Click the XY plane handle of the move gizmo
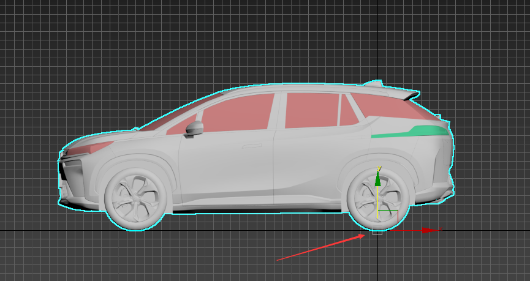This screenshot has height=281, width=530. [388, 219]
